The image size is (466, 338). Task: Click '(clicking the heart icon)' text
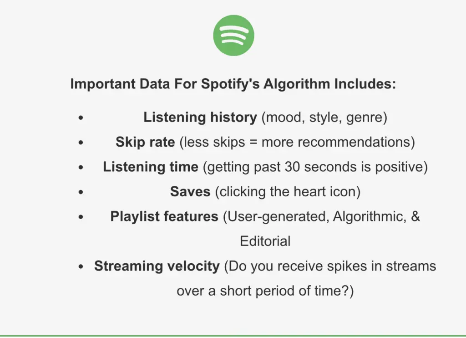click(x=288, y=192)
